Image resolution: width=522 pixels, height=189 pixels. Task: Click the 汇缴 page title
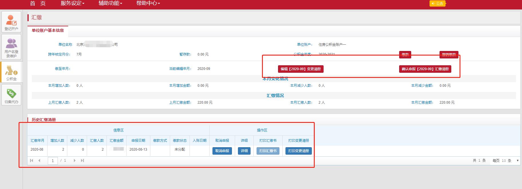[37, 17]
